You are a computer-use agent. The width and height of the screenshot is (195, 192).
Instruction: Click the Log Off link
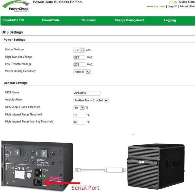[x=172, y=6]
